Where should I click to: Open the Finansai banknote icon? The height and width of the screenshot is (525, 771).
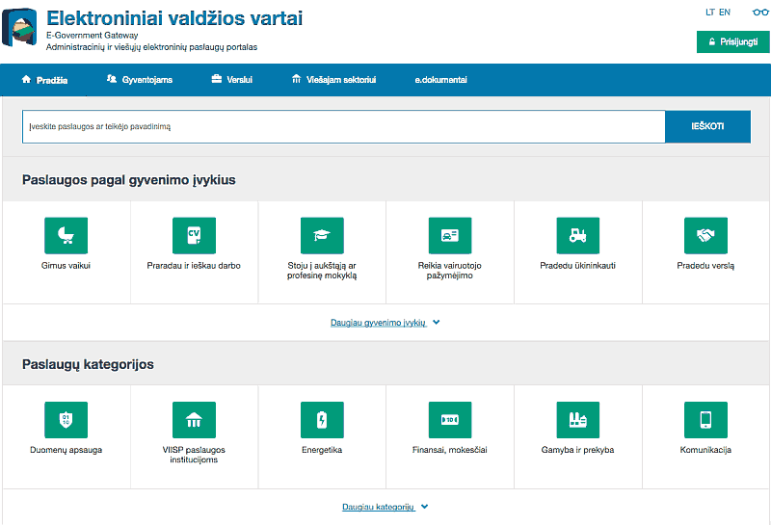[x=450, y=420]
